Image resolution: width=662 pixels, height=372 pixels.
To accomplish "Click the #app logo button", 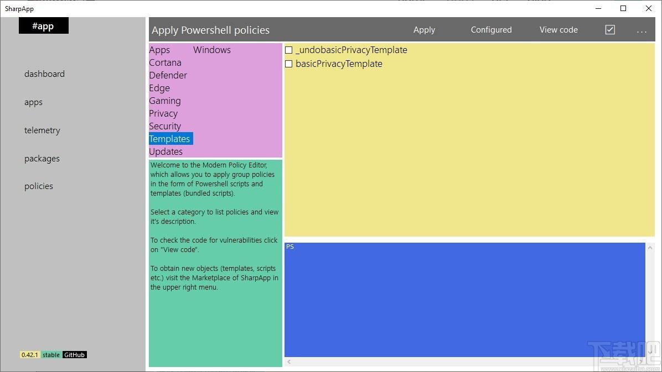I will pos(44,26).
